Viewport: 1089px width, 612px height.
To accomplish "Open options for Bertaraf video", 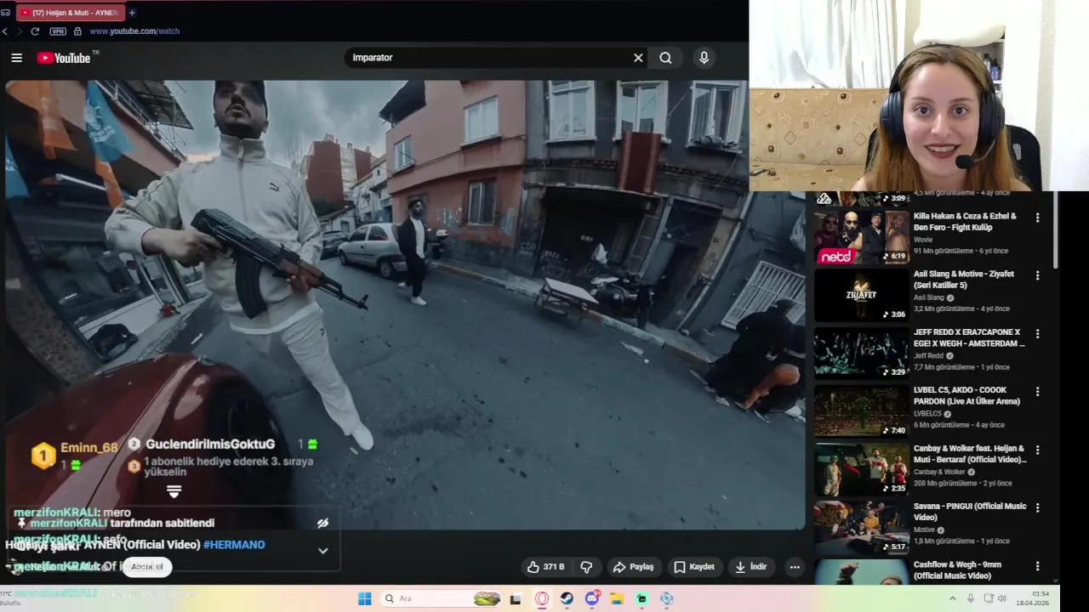I will coord(1037,449).
